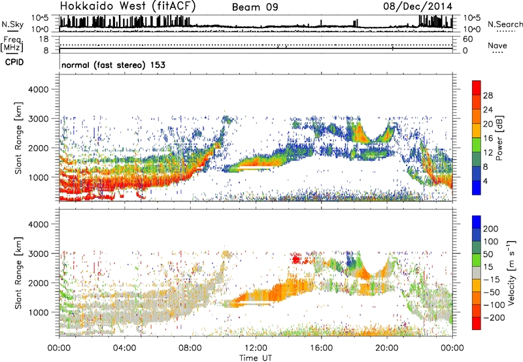Click the 'N.Sky' legend label

click(12, 24)
